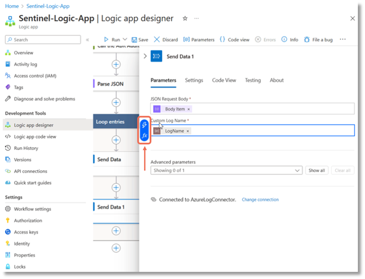The height and width of the screenshot is (279, 365).
Task: Open Versions in the sidebar
Action: [22, 159]
